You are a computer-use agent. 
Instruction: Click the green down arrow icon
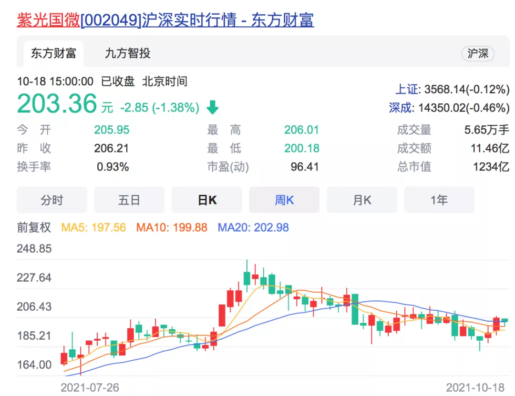point(212,108)
